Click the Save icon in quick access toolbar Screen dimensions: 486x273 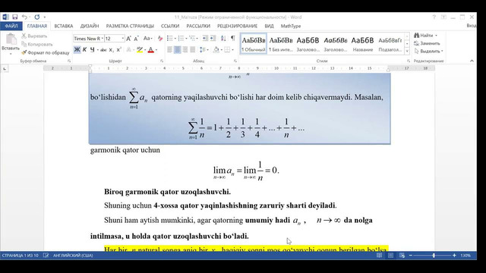[15, 17]
